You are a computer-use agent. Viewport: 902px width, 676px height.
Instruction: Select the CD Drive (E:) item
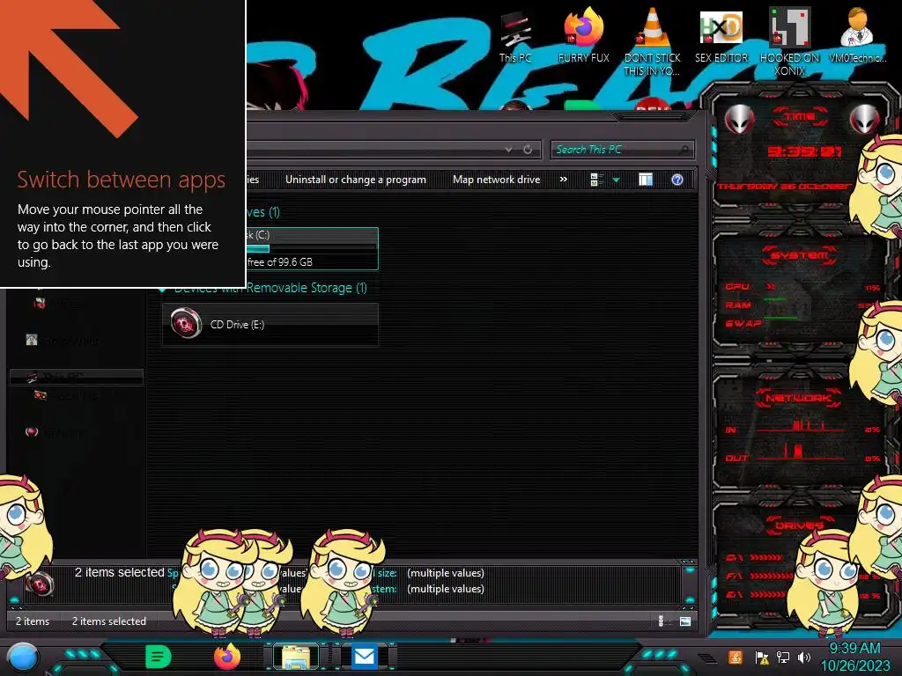270,324
